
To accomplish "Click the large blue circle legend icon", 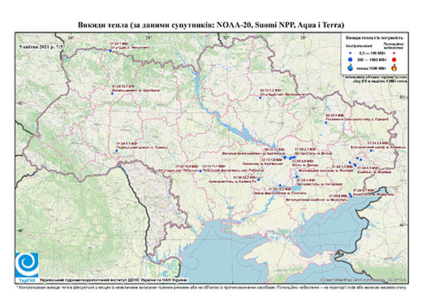I will pyautogui.click(x=351, y=60).
